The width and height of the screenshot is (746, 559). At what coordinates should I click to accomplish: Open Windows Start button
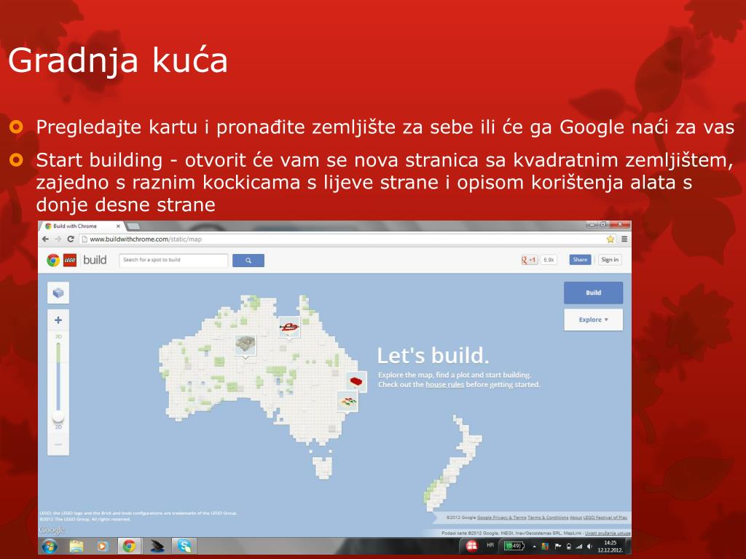50,546
